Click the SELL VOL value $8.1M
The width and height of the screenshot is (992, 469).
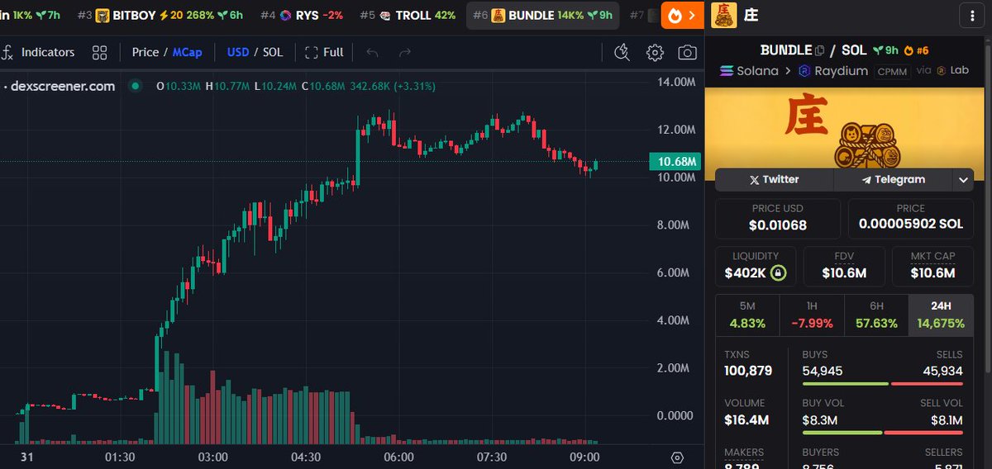coord(946,420)
